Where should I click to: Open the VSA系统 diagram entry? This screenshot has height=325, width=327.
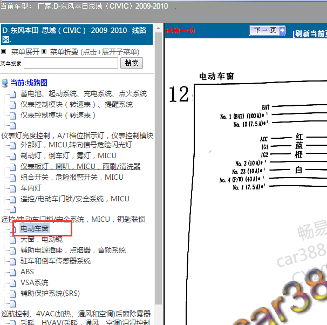(35, 283)
